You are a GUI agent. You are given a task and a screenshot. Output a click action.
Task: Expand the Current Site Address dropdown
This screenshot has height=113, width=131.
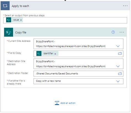(x=118, y=46)
